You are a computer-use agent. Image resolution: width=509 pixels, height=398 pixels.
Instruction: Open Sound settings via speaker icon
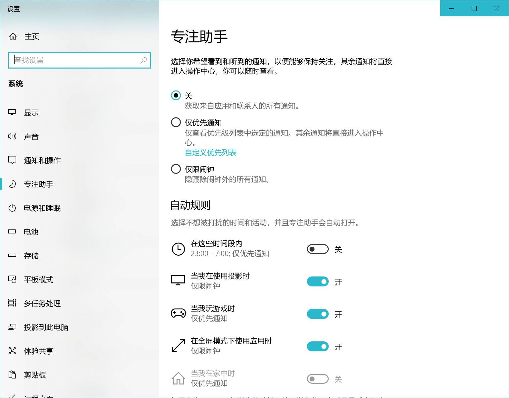[x=12, y=136]
